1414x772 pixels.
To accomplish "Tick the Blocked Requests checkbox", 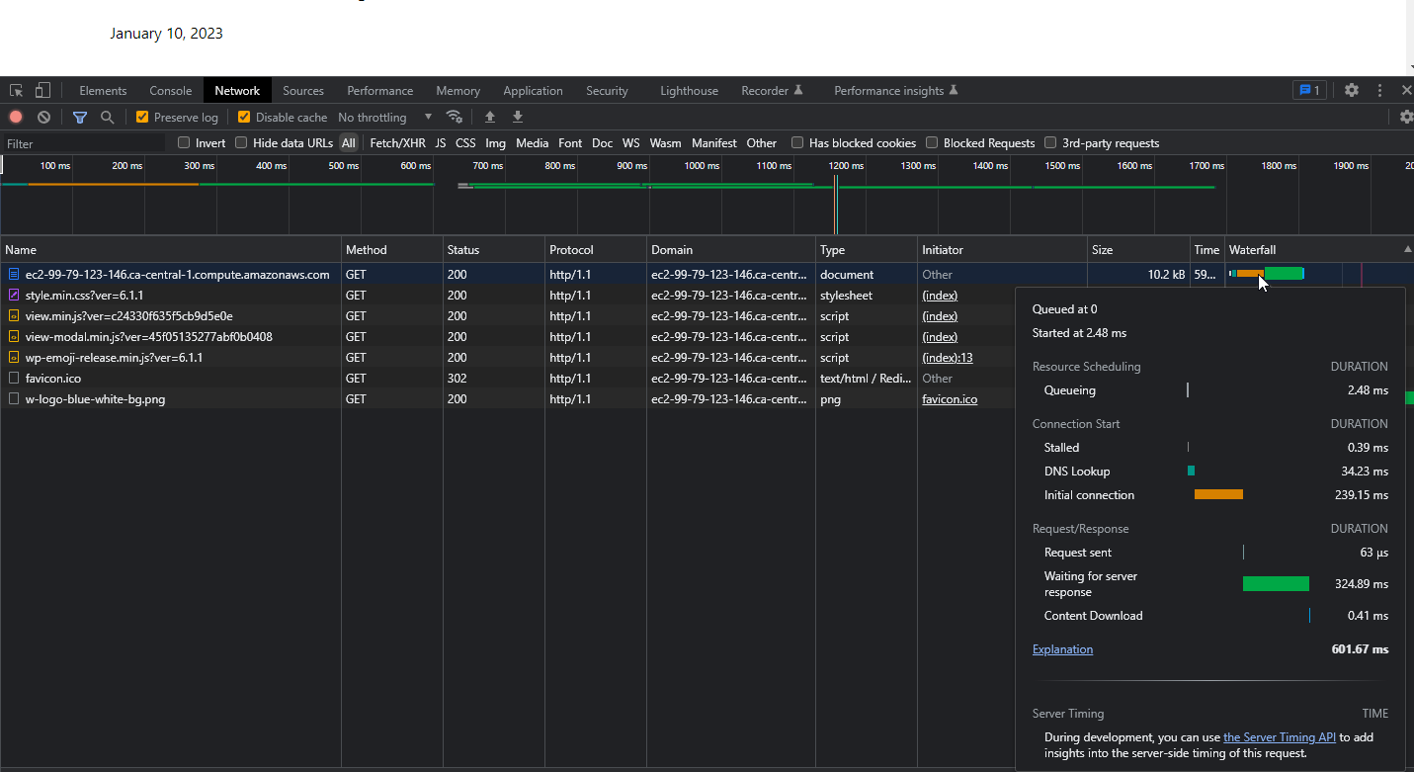I will click(x=932, y=142).
